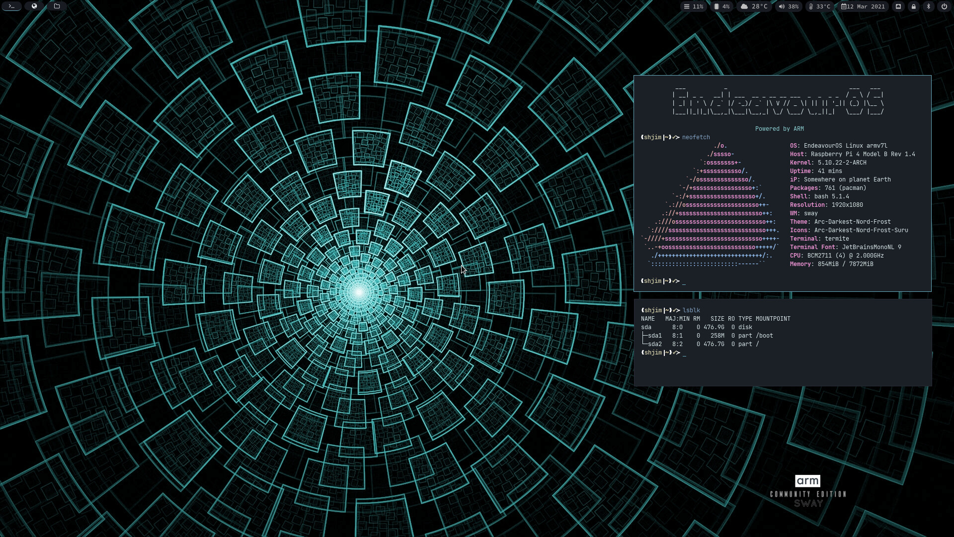Screen dimensions: 954x537
Task: Click the Theme line 'Arc-Darkest-Nord-Frost'
Action: [x=840, y=222]
